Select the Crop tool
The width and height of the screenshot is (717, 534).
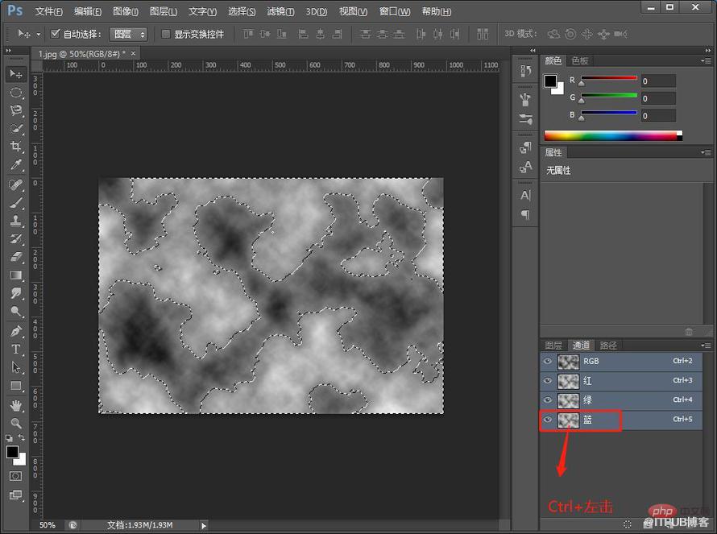click(16, 147)
